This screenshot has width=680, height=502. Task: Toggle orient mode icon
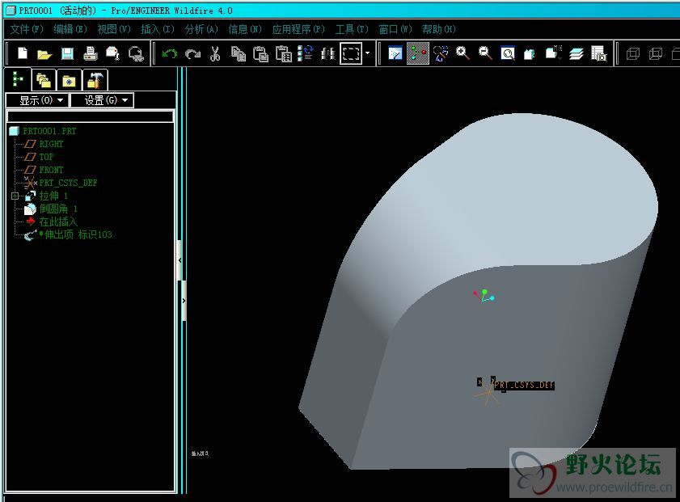coord(440,53)
